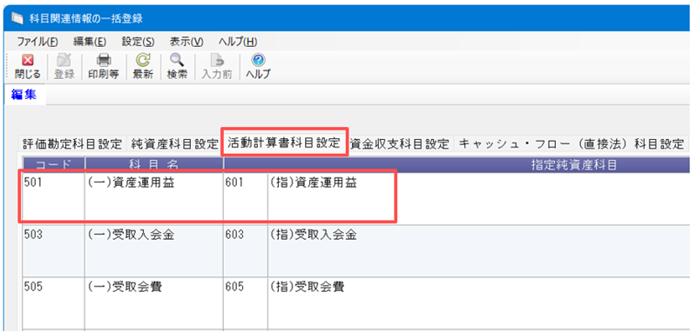The width and height of the screenshot is (697, 332).
Task: Click designated code cell 605
Action: pyautogui.click(x=246, y=303)
